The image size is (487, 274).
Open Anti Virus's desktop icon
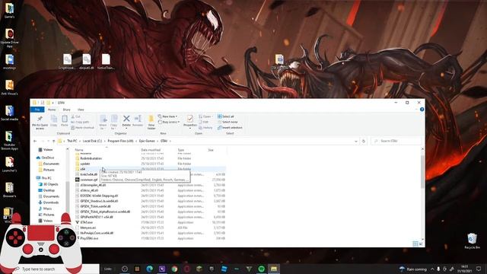click(9, 88)
